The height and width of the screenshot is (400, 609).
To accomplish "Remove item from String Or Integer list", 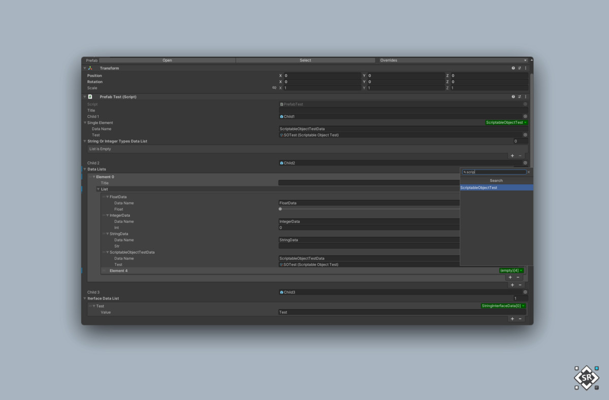I will click(520, 156).
